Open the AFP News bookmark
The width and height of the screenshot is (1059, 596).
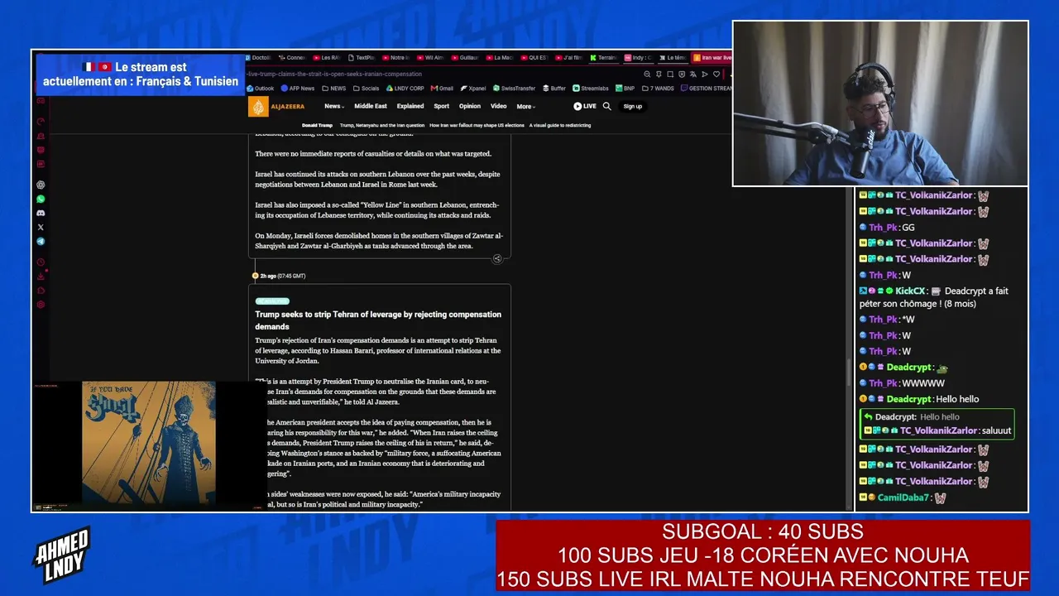point(298,88)
